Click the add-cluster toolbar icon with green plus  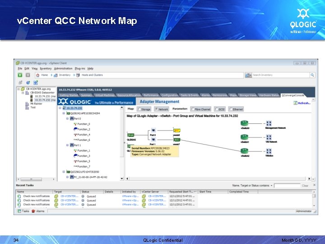tap(36, 83)
